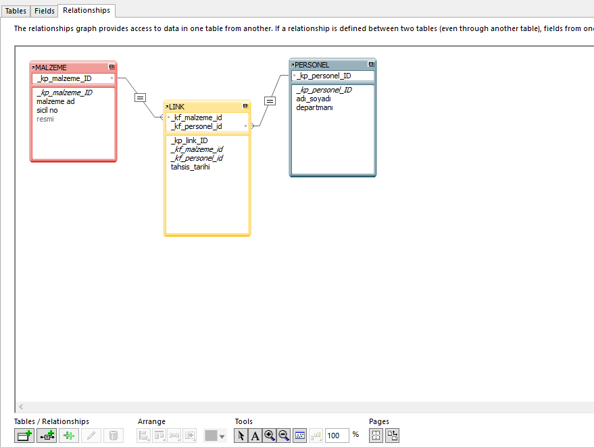Open the object color dropdown arrow
594x447 pixels.
[222, 436]
